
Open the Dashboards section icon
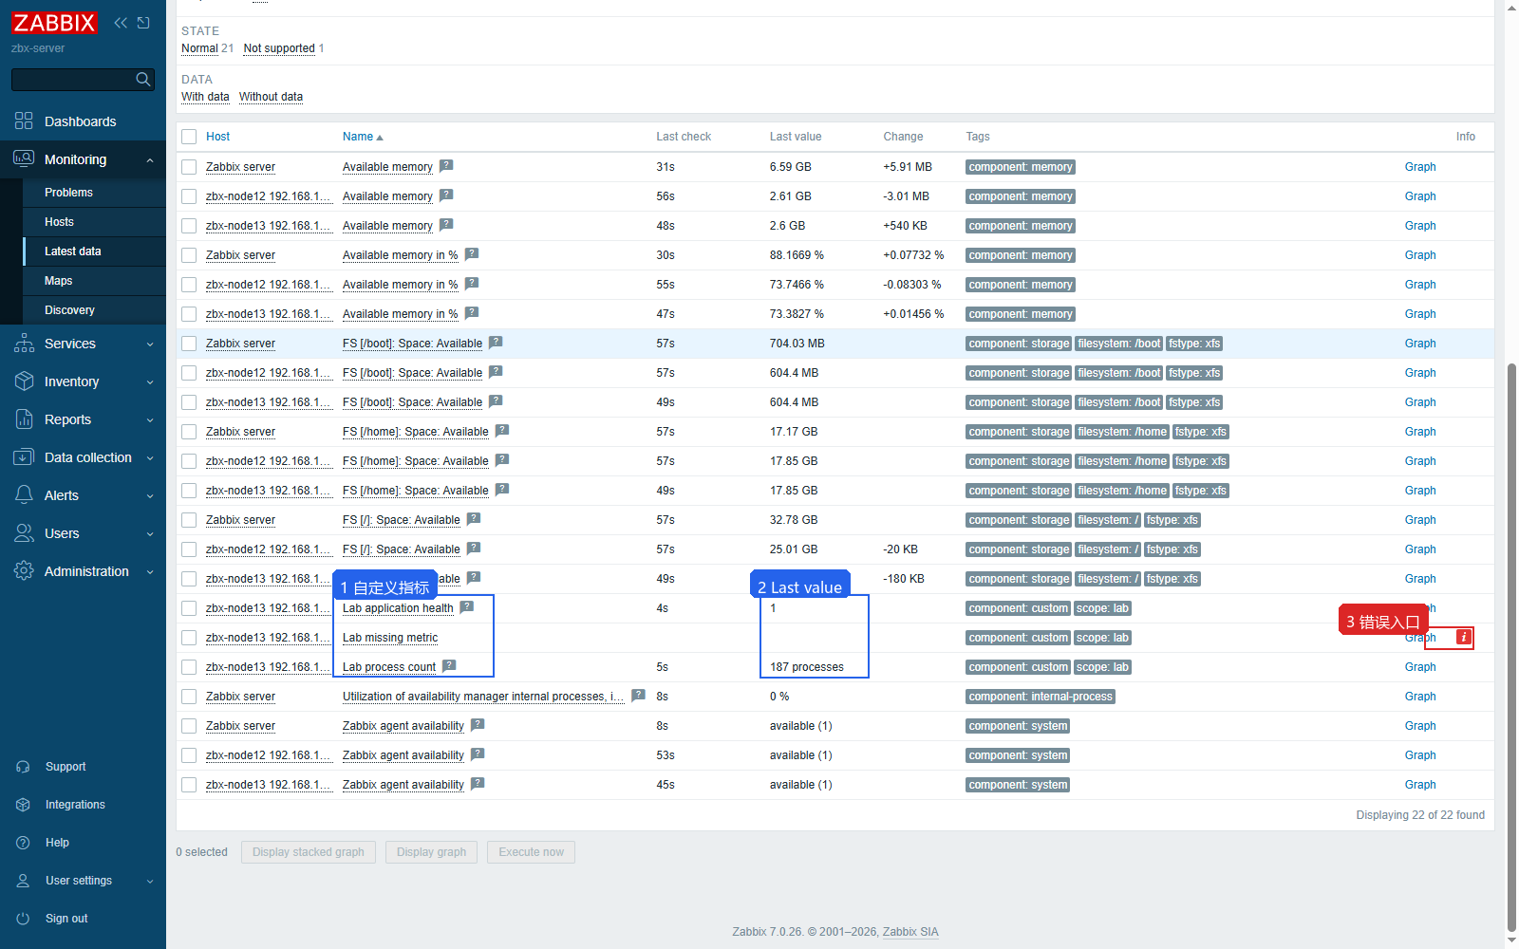tap(24, 121)
